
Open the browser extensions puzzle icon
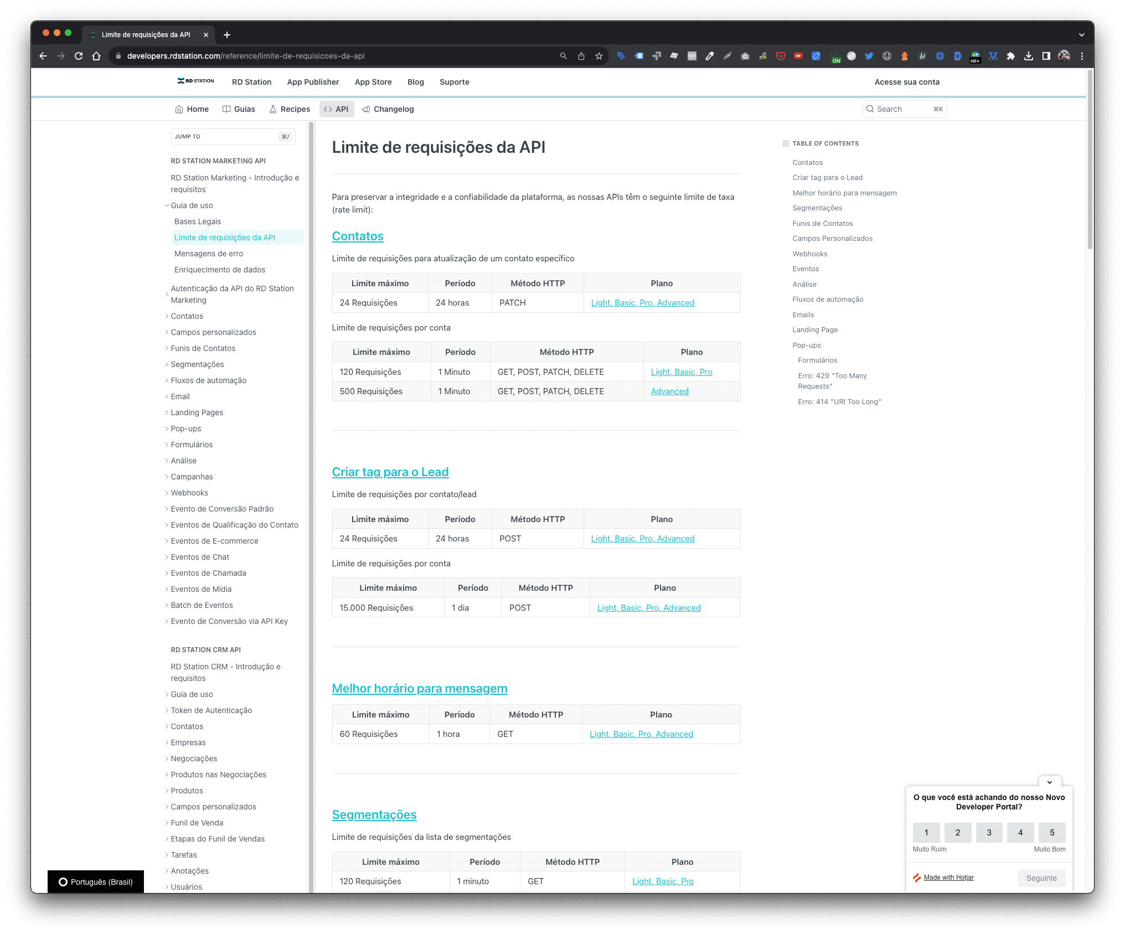[1011, 56]
